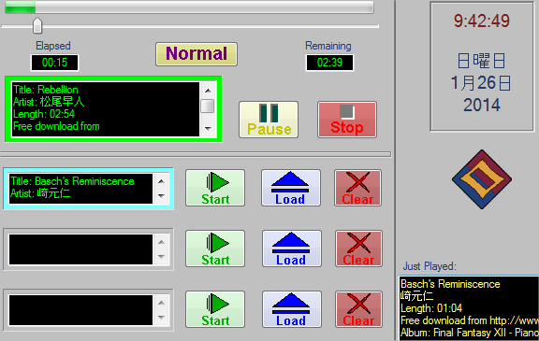The width and height of the screenshot is (539, 341).
Task: Click the playback position slider thumb
Action: (x=37, y=26)
